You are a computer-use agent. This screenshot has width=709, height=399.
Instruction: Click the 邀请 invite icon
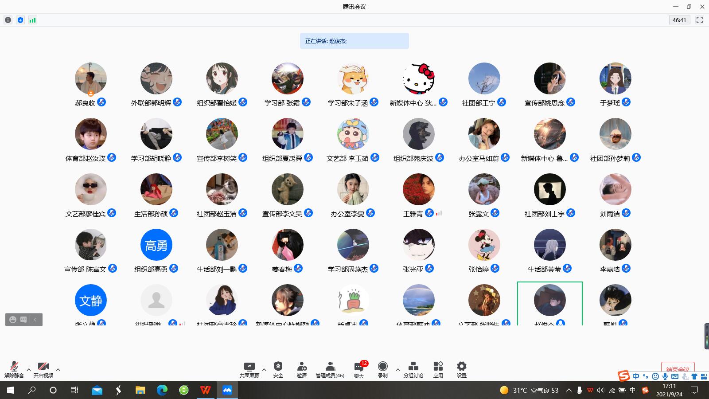click(302, 369)
